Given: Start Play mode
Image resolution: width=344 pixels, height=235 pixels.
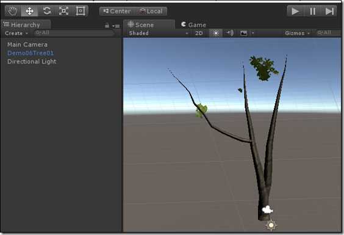Looking at the screenshot, I should click(295, 11).
